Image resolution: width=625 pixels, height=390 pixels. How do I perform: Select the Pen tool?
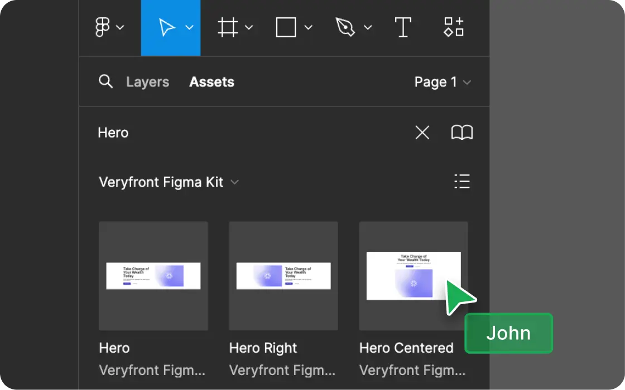[x=345, y=27]
